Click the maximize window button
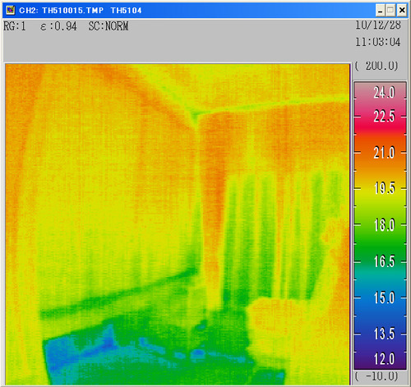This screenshot has width=411, height=387. (x=390, y=11)
